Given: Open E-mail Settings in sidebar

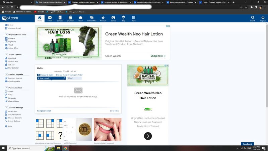Looking at the screenshot, I should click(13, 121).
